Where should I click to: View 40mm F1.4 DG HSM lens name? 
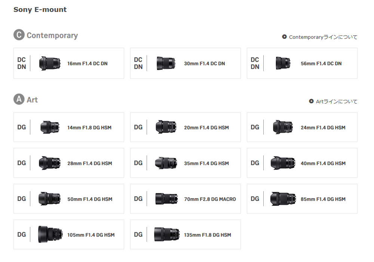pyautogui.click(x=323, y=164)
